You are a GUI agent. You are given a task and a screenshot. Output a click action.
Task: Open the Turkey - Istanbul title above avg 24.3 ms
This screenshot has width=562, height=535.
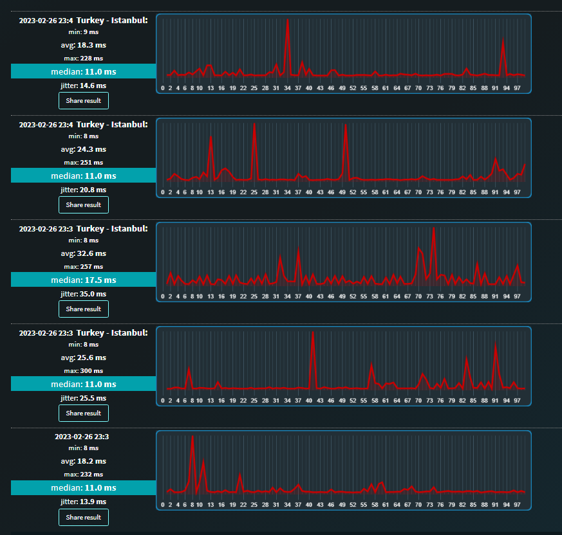(x=112, y=125)
